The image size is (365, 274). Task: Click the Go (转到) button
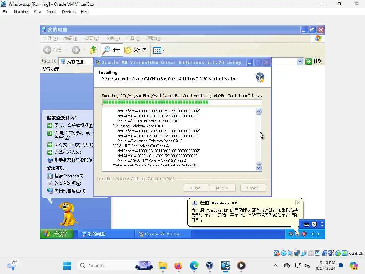(x=314, y=61)
